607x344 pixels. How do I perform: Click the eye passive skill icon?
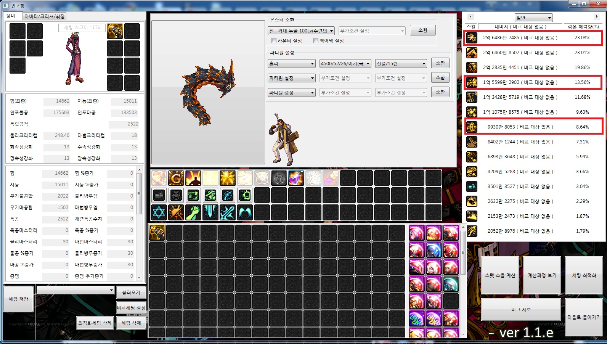(x=176, y=195)
